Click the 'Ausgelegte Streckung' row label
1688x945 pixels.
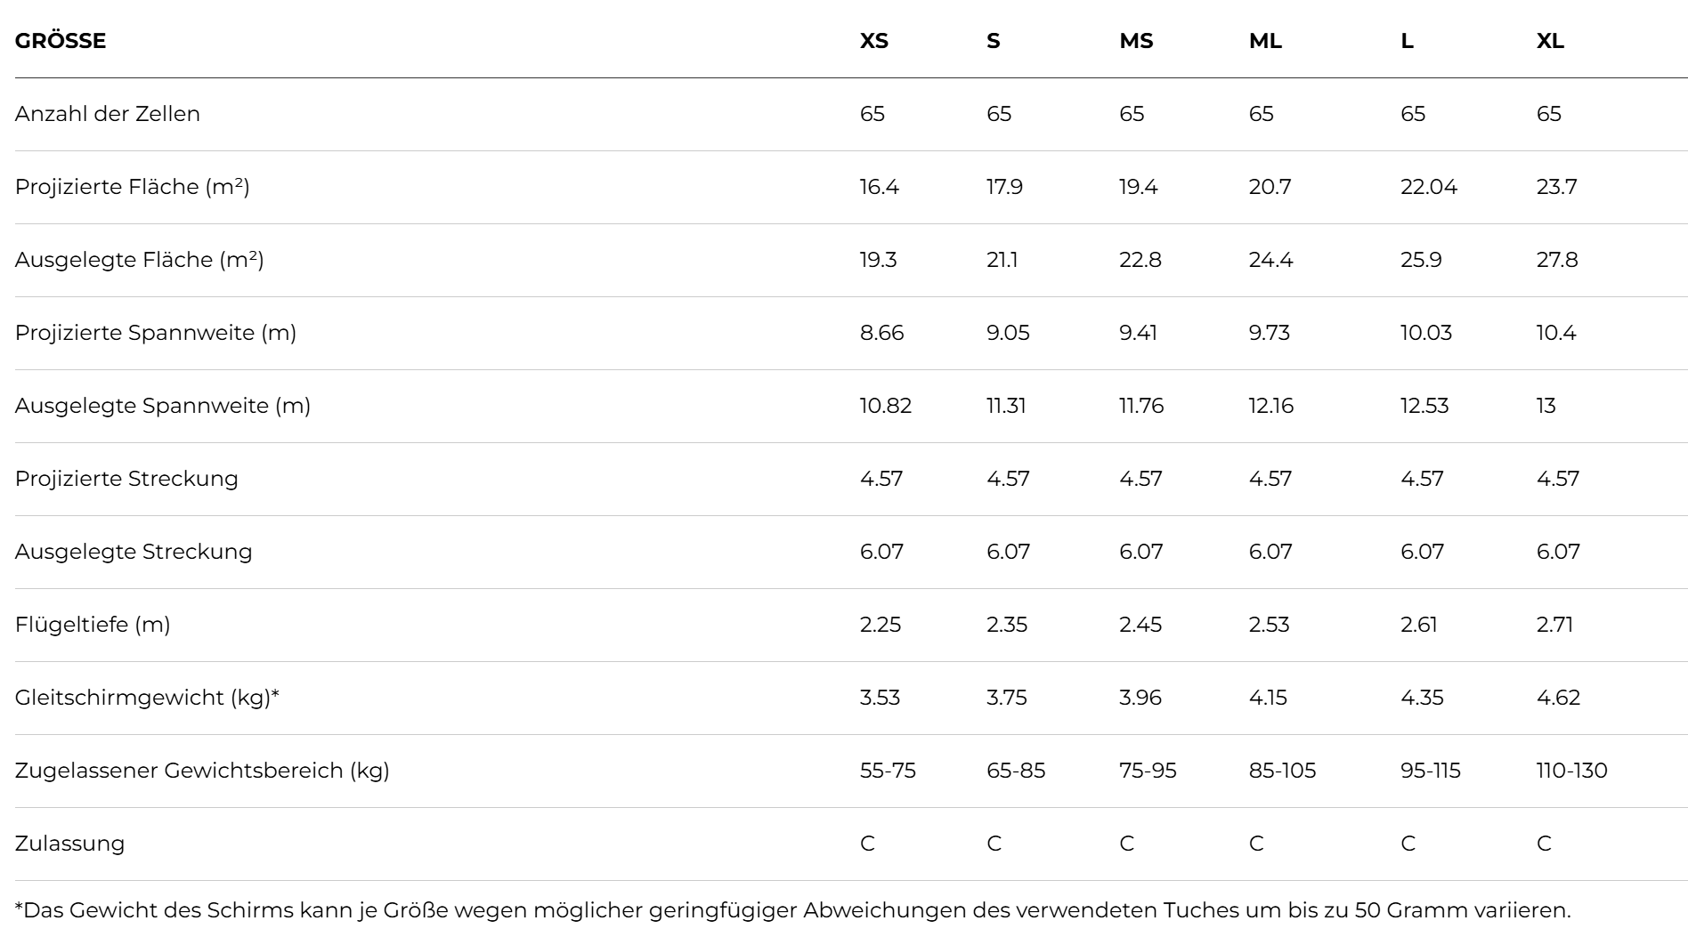tap(134, 552)
